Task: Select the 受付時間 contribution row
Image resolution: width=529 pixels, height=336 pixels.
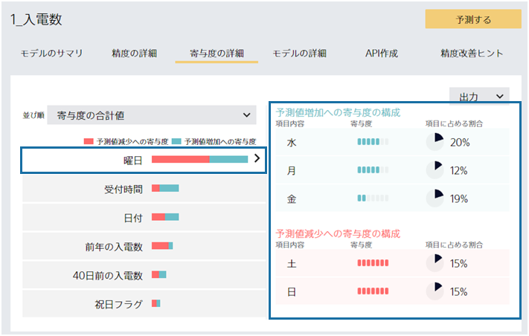Action: click(144, 189)
